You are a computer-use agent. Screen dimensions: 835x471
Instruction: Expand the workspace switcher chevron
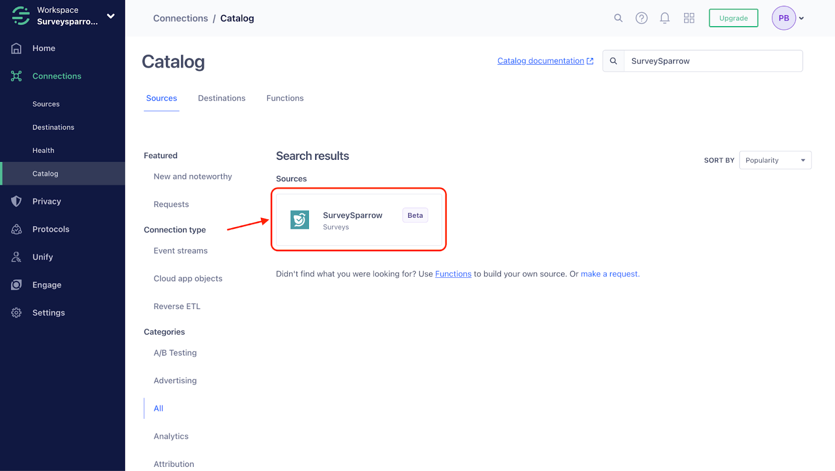111,16
